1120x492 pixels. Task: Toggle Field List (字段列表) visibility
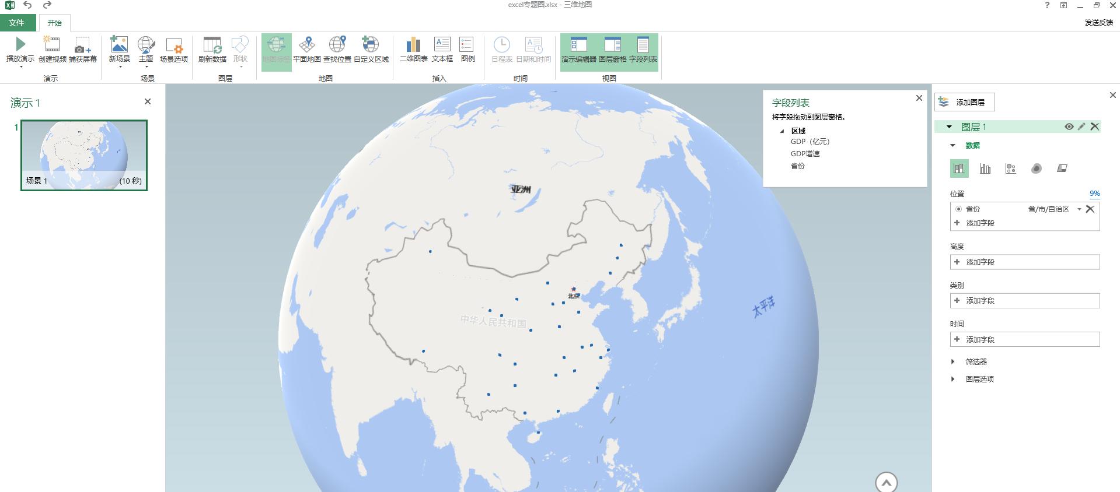(x=643, y=52)
